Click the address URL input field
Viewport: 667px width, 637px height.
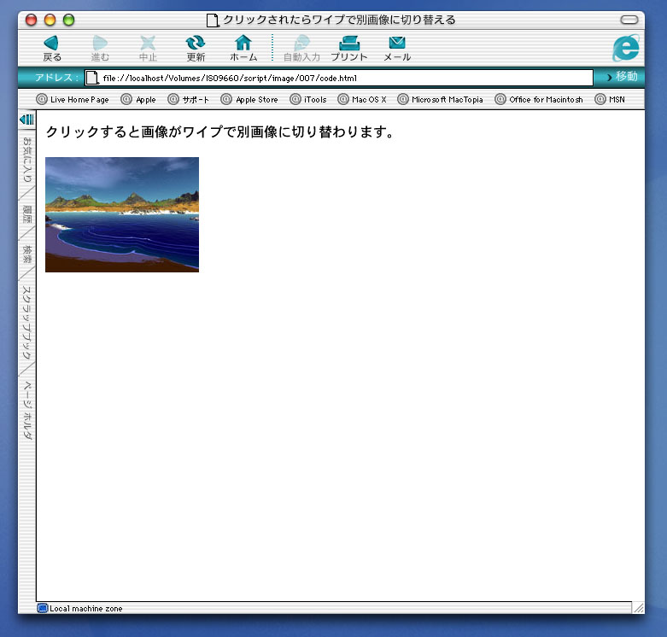pyautogui.click(x=338, y=78)
